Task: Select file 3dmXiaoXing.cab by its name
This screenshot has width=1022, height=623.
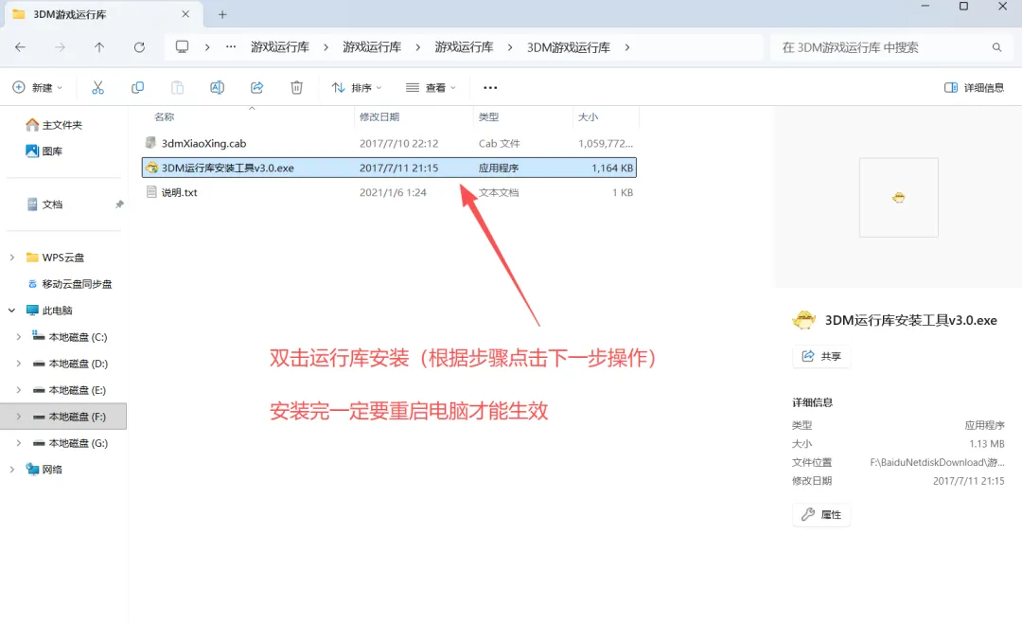Action: click(x=204, y=144)
